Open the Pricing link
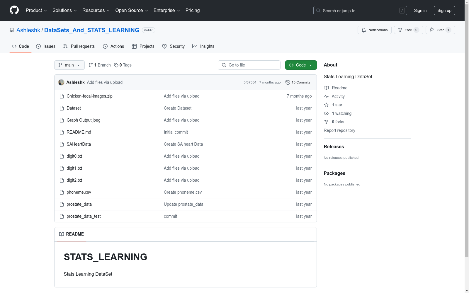 coord(193,11)
